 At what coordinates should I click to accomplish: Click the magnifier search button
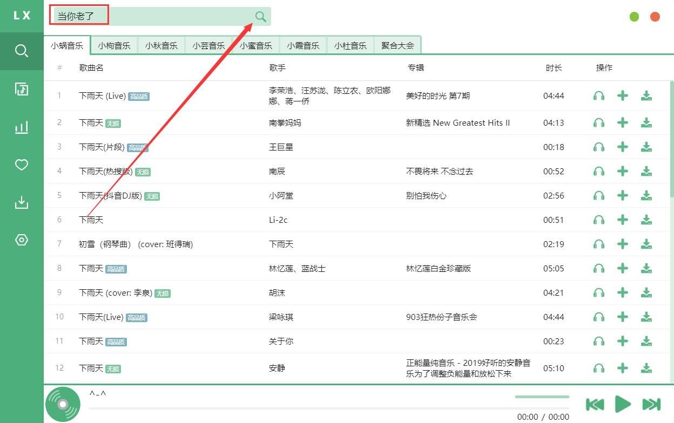point(261,16)
